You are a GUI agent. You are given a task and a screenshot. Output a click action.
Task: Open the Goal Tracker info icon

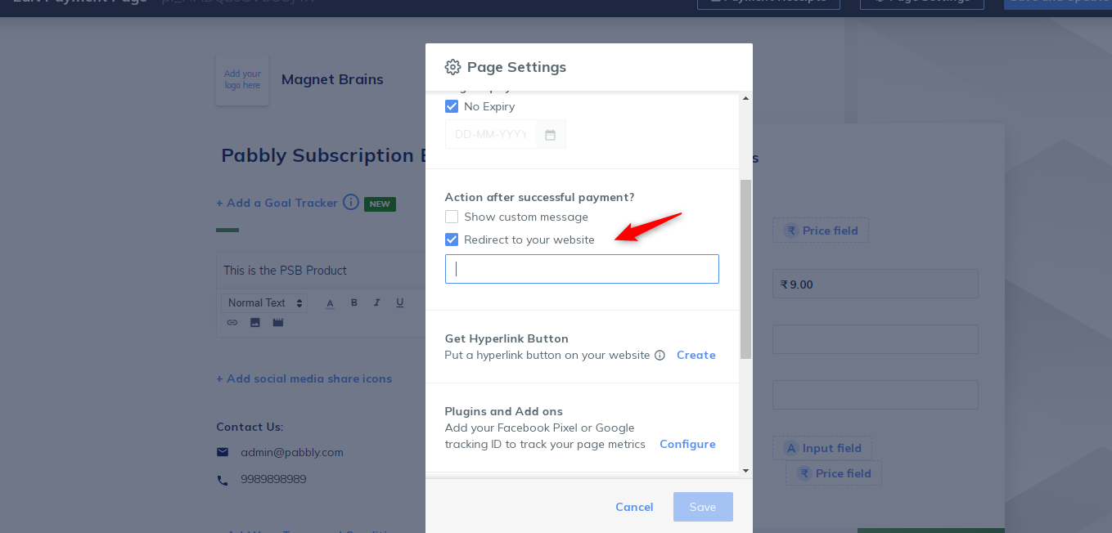(x=351, y=202)
